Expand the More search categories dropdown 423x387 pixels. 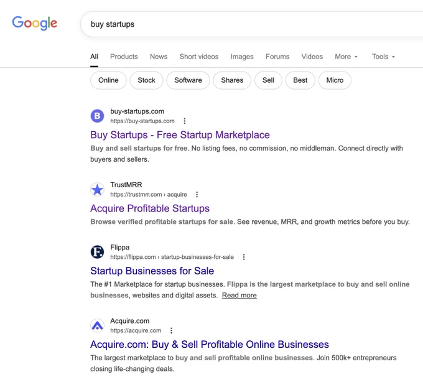(x=346, y=57)
